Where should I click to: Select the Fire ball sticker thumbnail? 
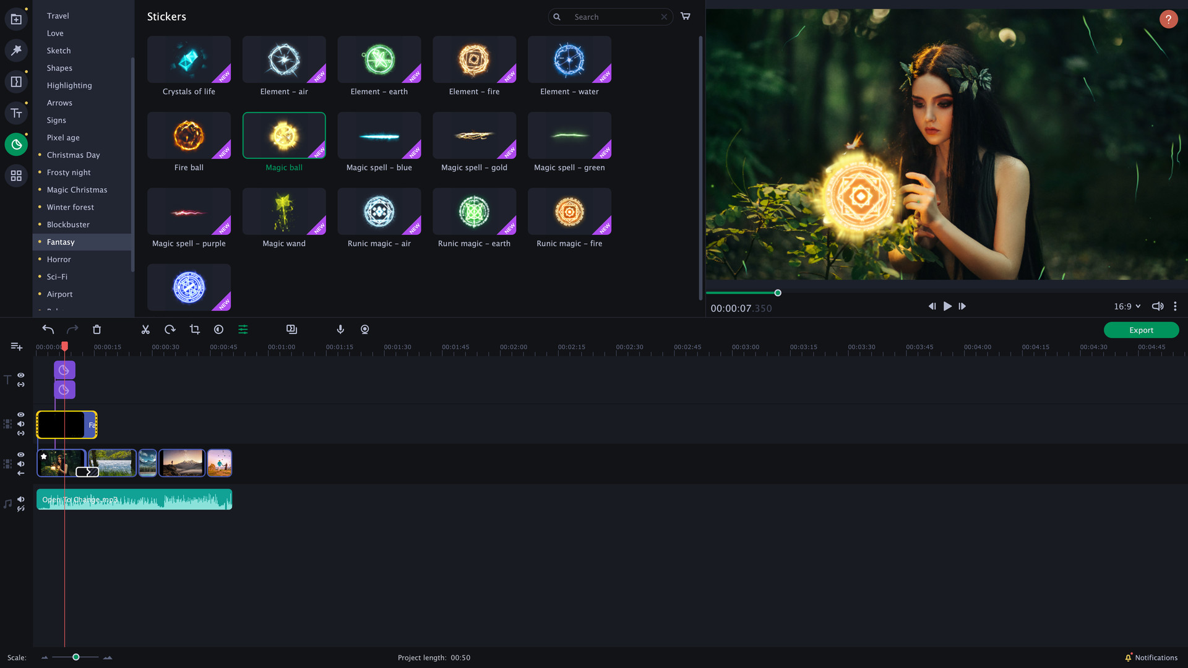click(x=189, y=135)
